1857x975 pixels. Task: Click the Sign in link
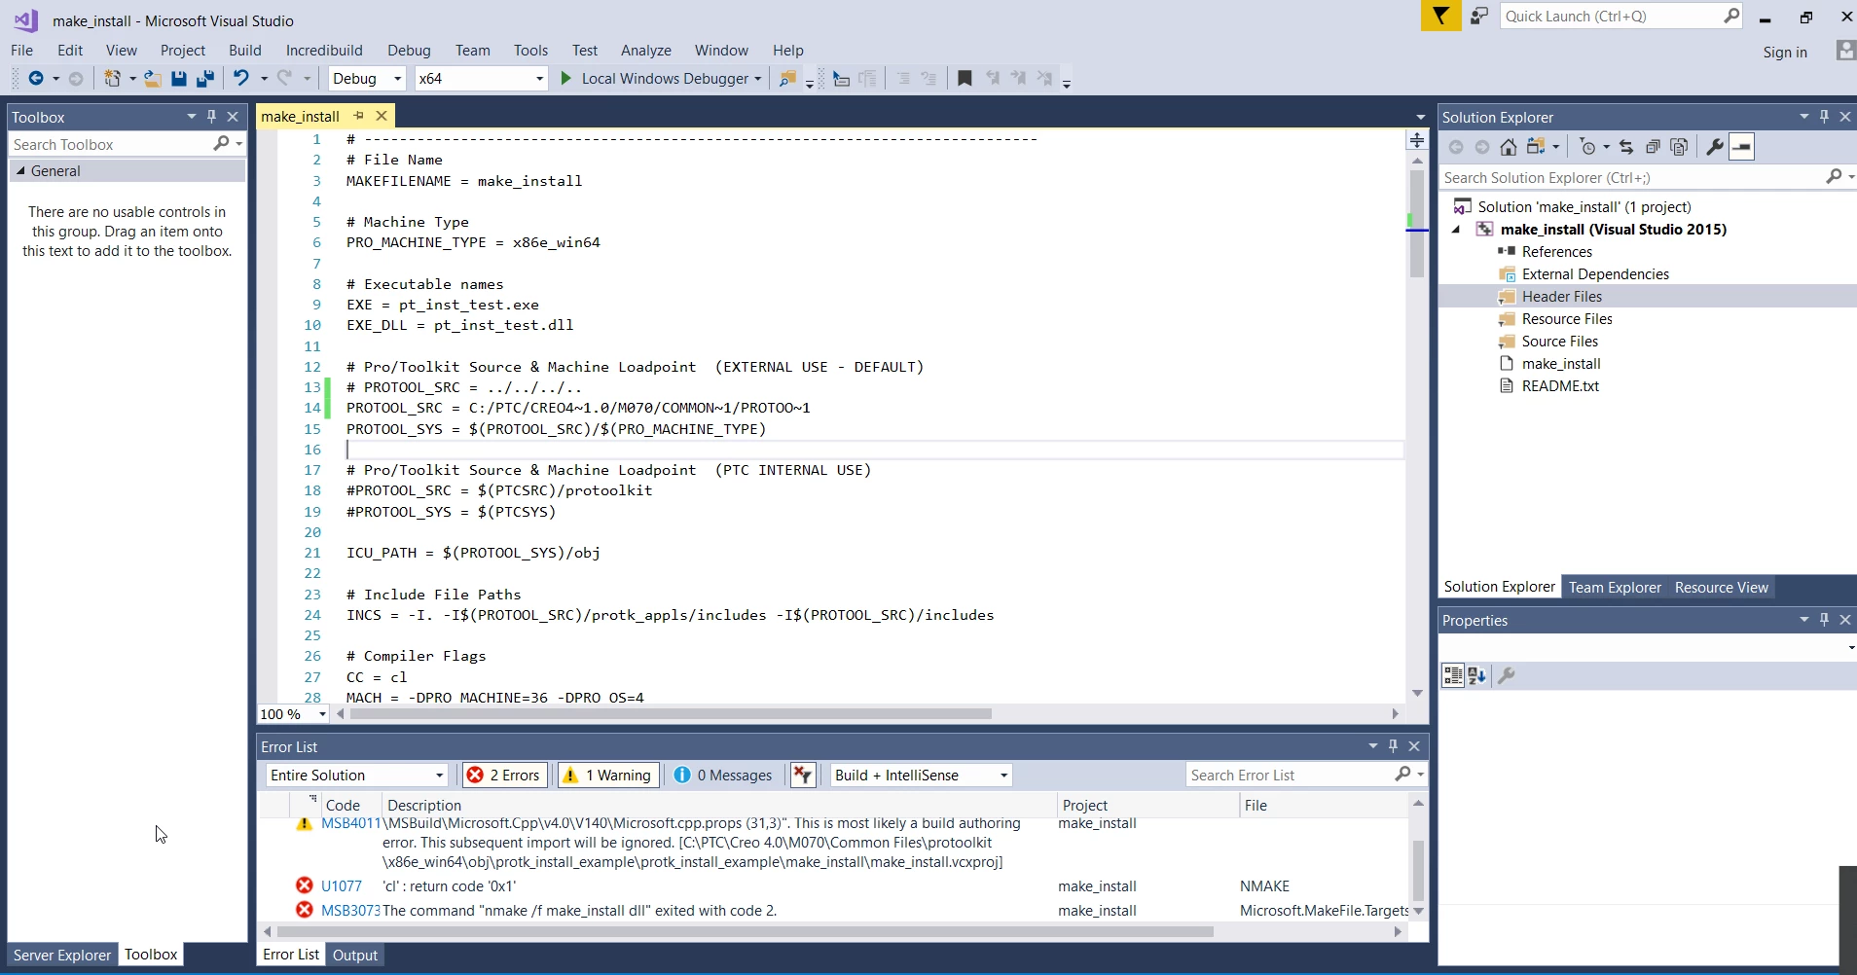pos(1785,53)
